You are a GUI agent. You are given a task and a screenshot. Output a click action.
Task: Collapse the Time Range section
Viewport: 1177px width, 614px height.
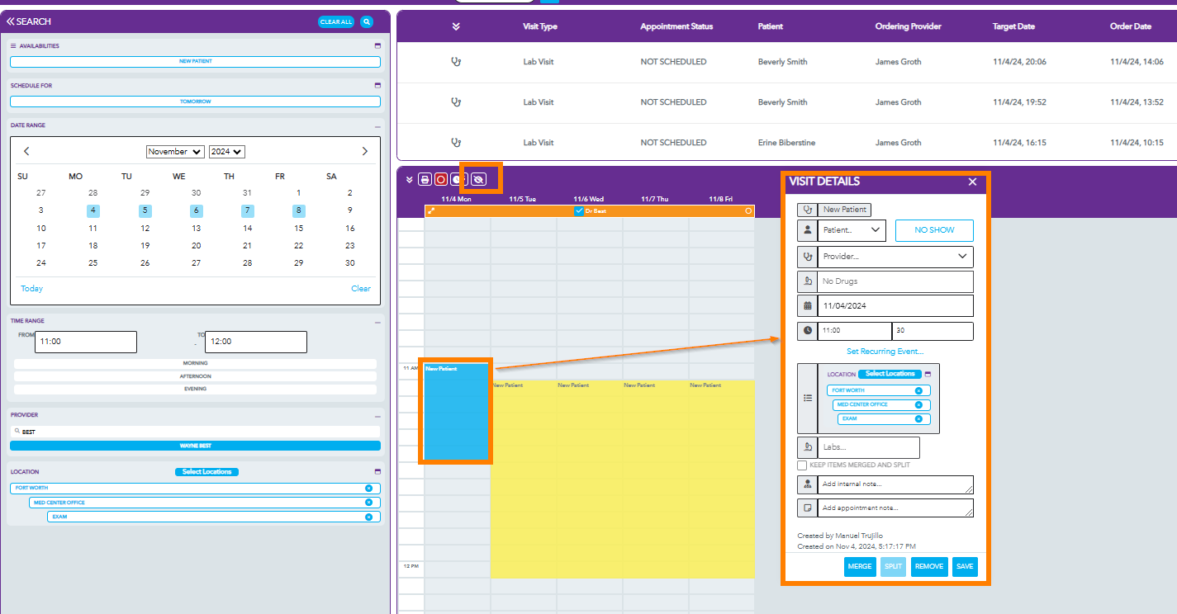click(377, 322)
